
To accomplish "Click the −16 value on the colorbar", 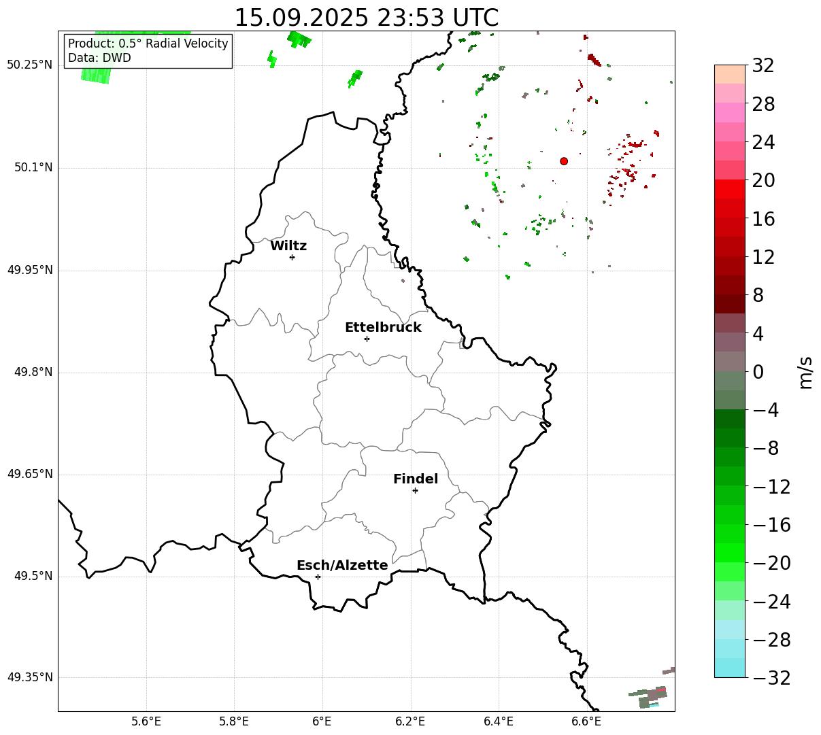I will tap(771, 525).
